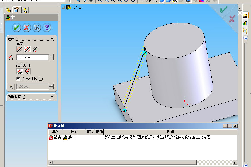Click the viewport vertical scroll up arrow
Viewport: 251px width, 167px height.
coord(240,9)
